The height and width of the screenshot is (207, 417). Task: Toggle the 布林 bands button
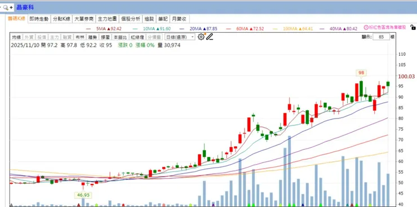point(79,37)
